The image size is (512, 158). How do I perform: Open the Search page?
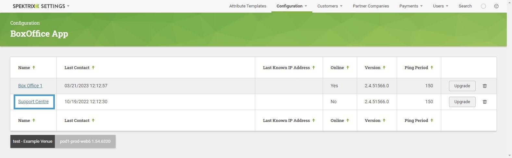coord(465,6)
